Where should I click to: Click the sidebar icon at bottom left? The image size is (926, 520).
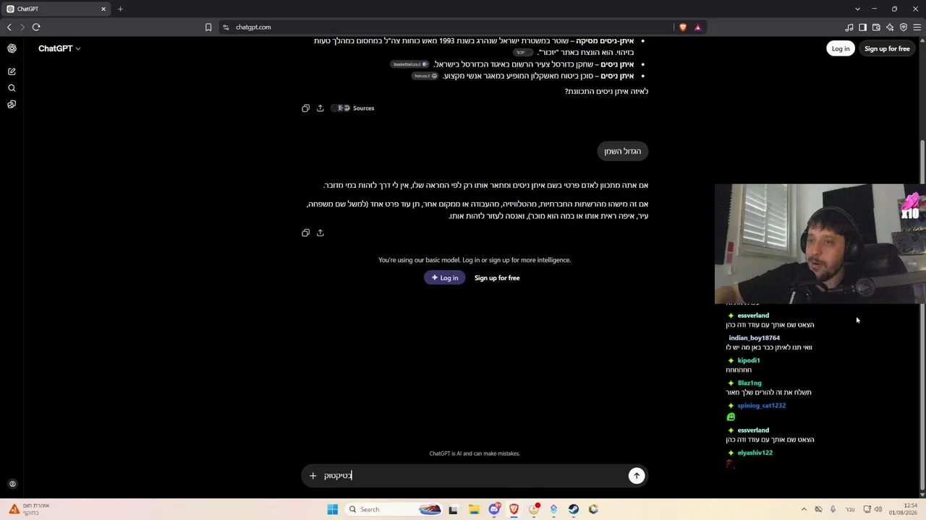point(12,485)
